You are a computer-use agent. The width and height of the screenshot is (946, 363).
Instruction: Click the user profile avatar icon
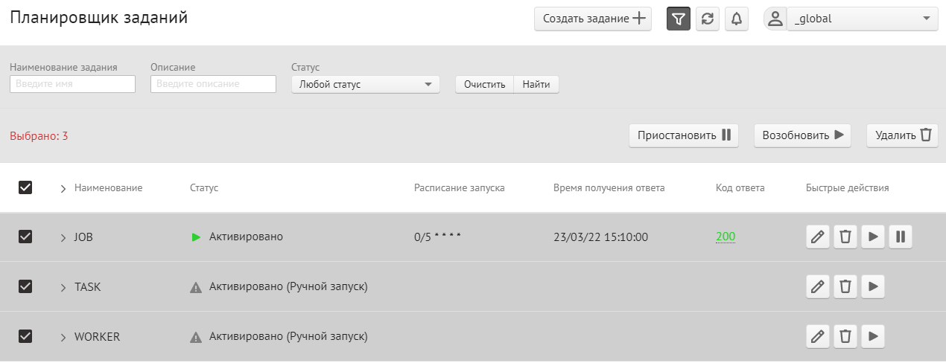coord(775,19)
